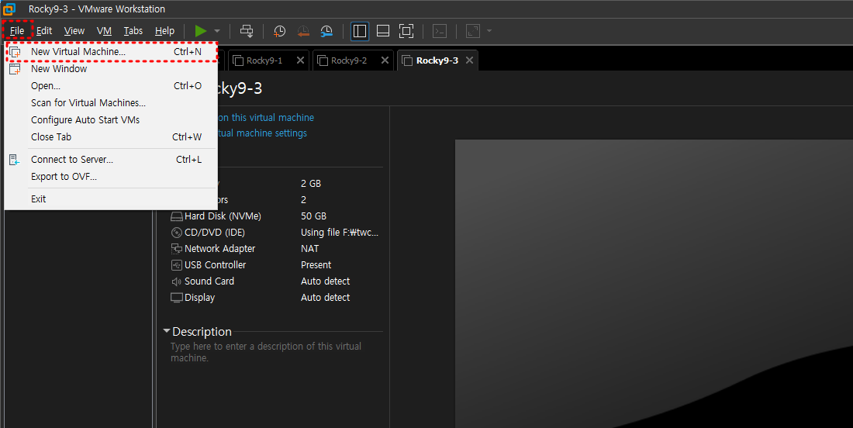Select the Network Adapter row label
The height and width of the screenshot is (428, 853).
[219, 249]
